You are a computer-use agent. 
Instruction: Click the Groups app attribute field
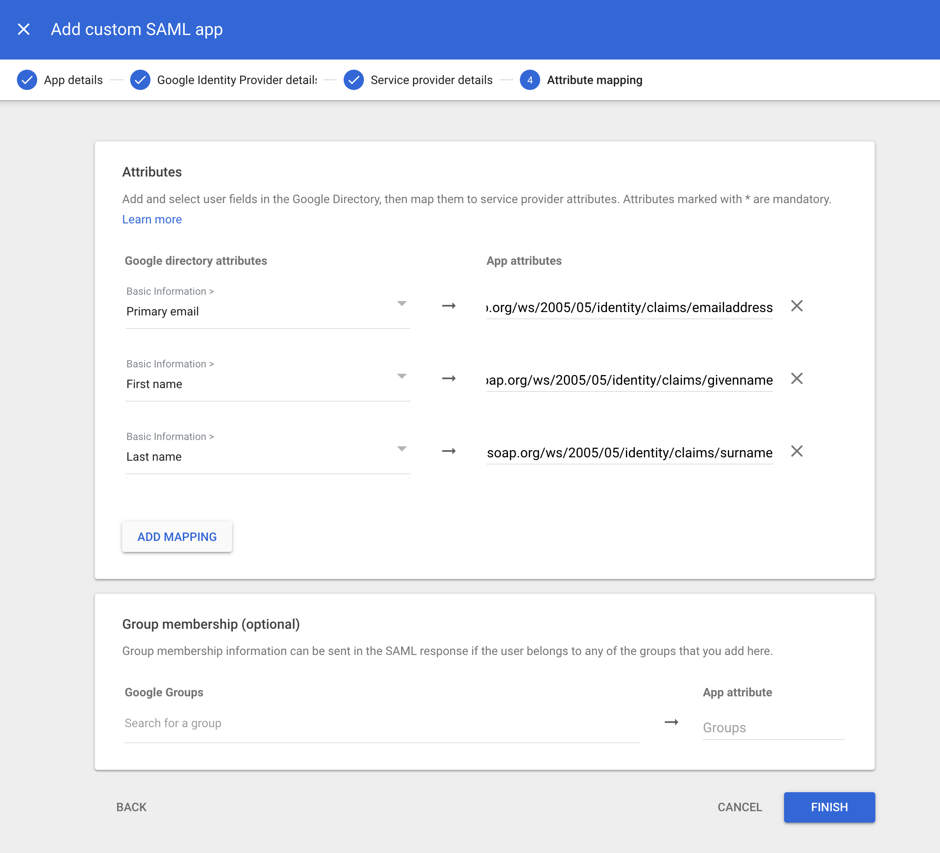[773, 727]
